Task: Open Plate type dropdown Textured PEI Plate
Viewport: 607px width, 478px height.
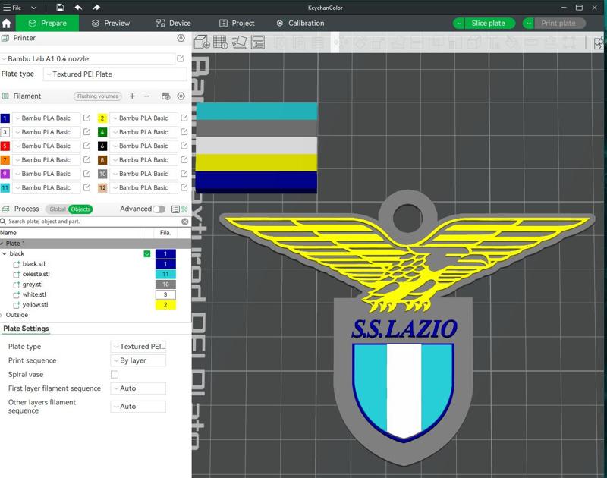Action: 115,74
